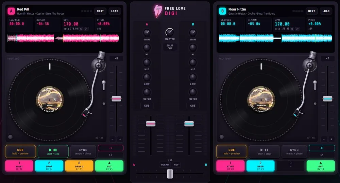Enable SYNC on deck B
340x183 pixels.
pos(294,152)
